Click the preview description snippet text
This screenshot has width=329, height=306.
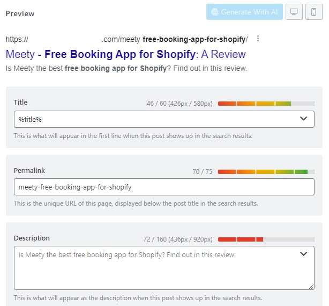coord(126,68)
